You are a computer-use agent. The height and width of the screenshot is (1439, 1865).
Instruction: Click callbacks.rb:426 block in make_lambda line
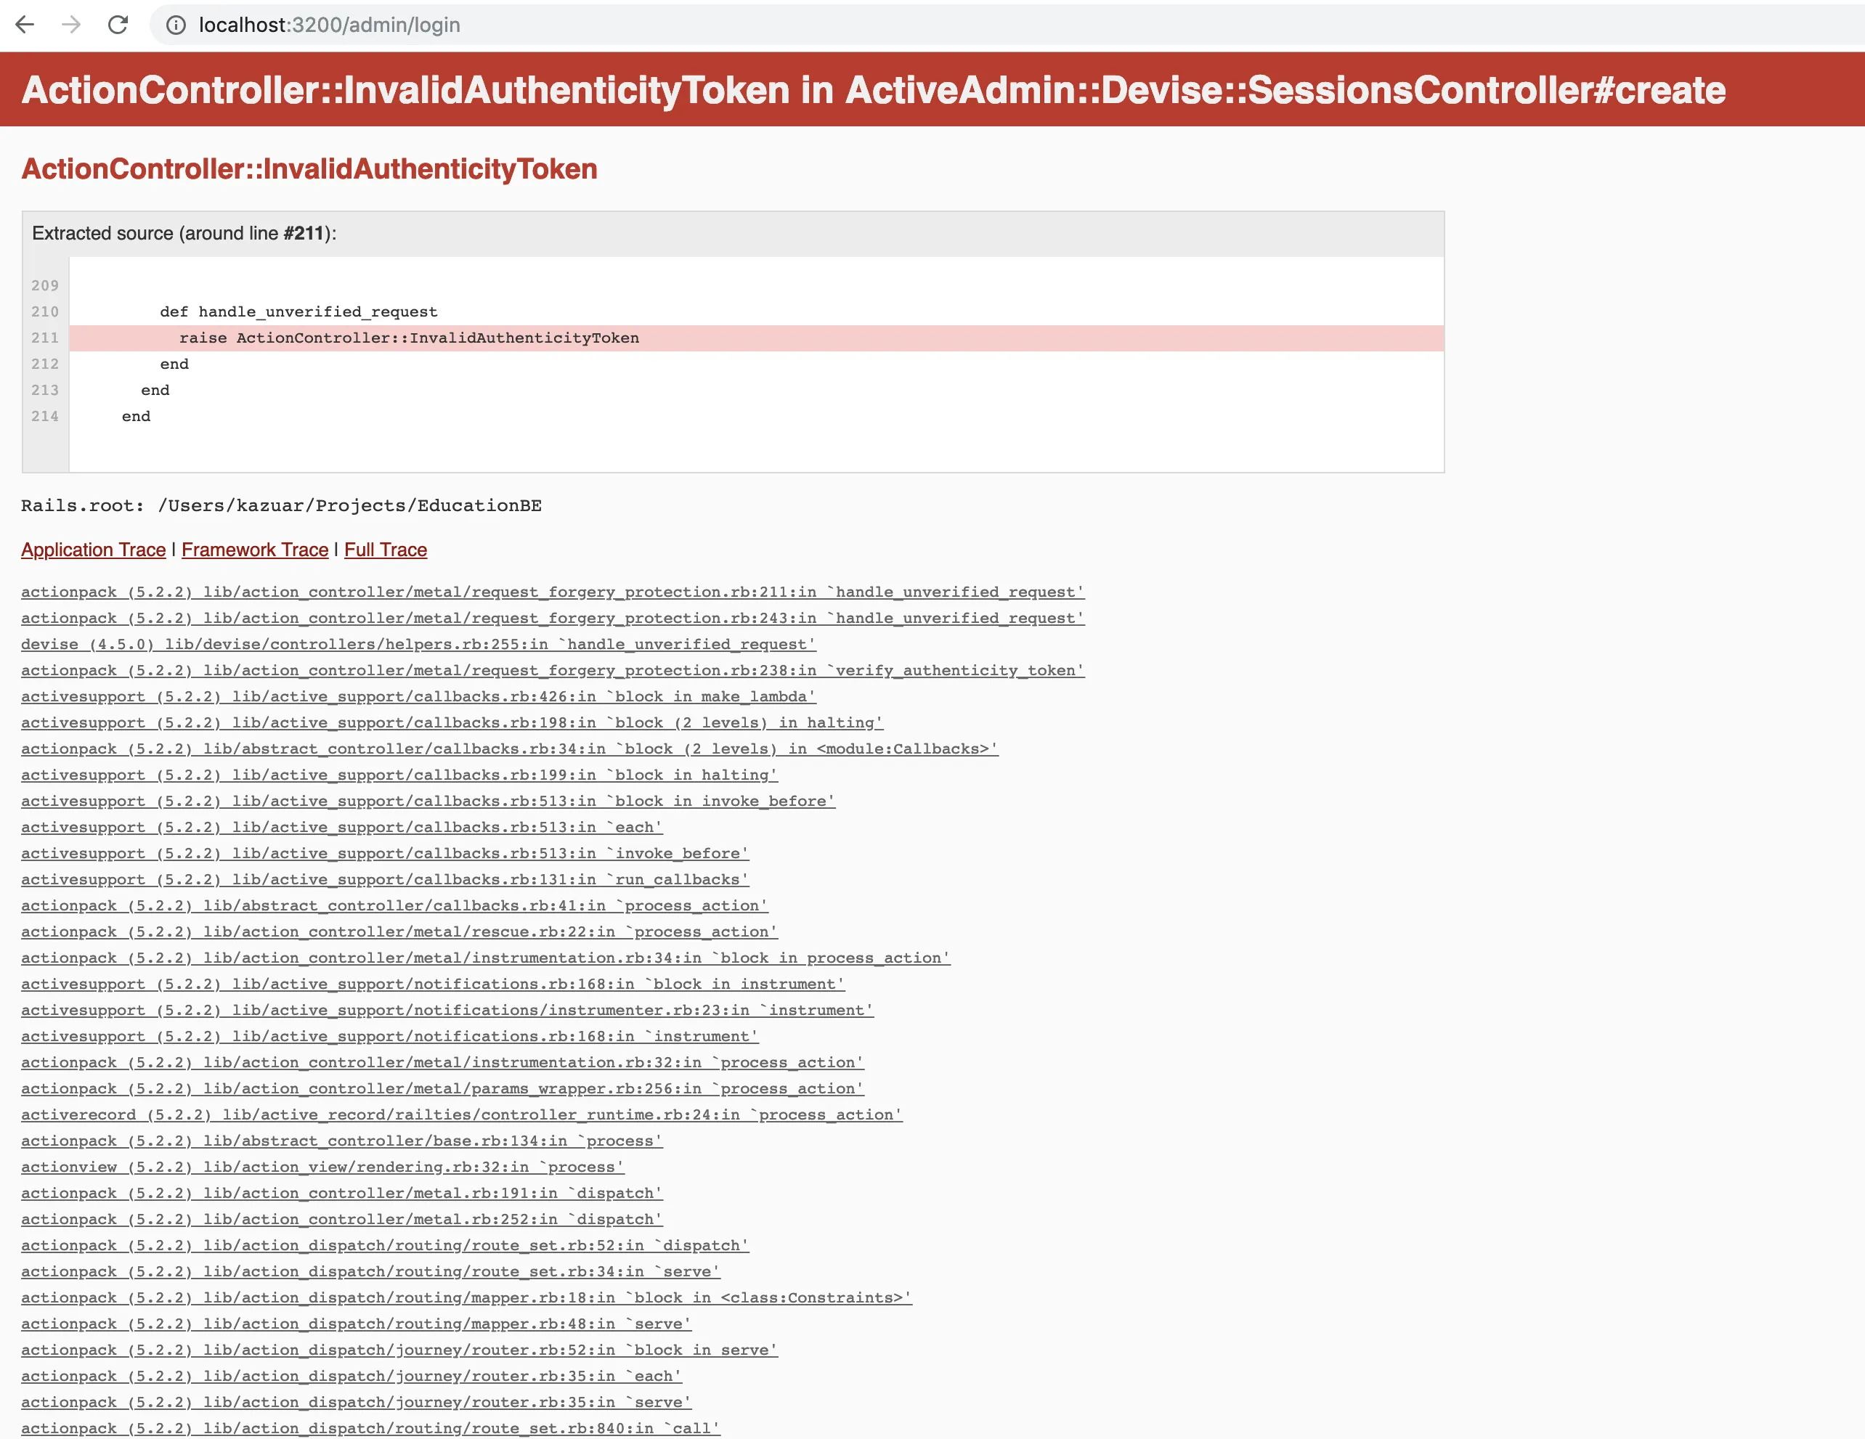(418, 696)
